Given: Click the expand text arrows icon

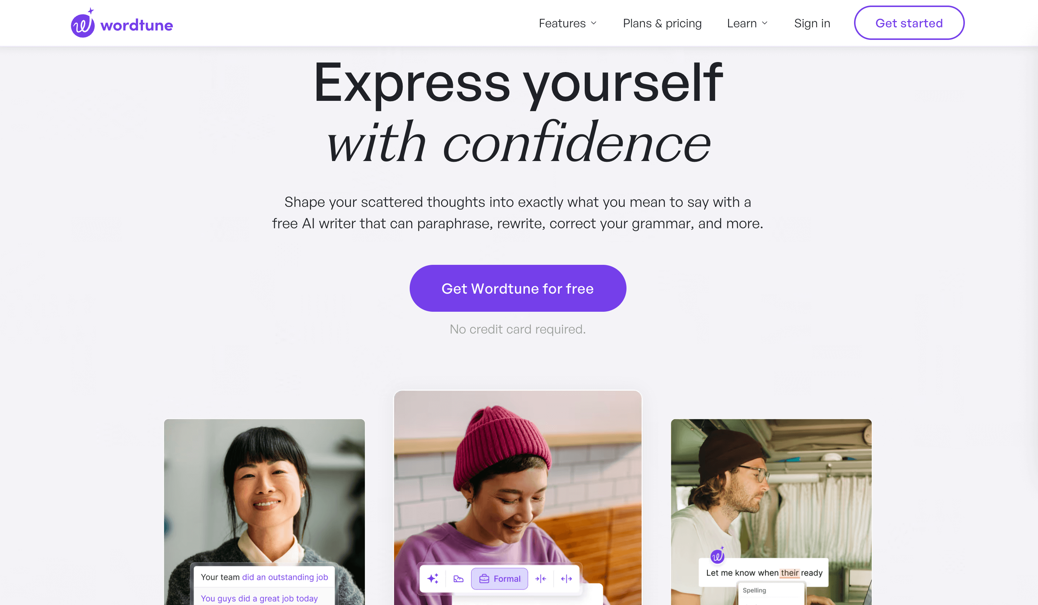Looking at the screenshot, I should 566,579.
